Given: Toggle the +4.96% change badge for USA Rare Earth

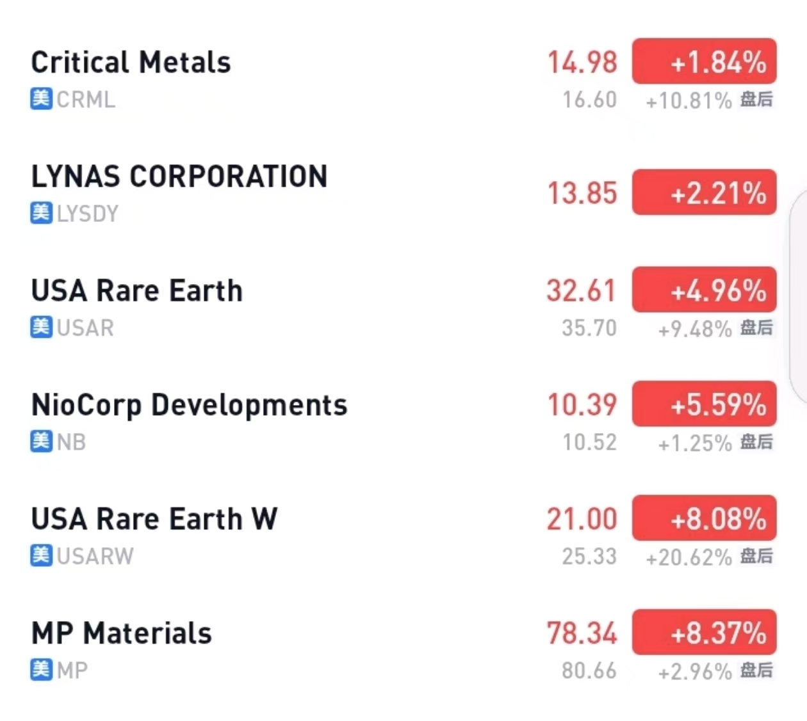Looking at the screenshot, I should [704, 290].
